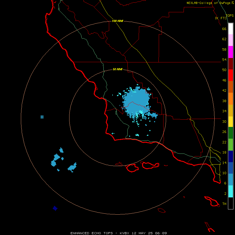The image size is (235, 235).
Task: Click the "KVBX" station identifier in caption
Action: (x=125, y=233)
